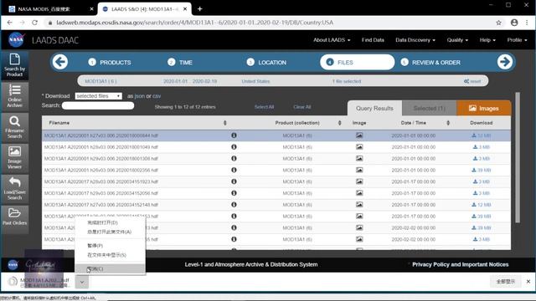Image resolution: width=536 pixels, height=301 pixels.
Task: Close the downloads bar with X
Action: [528, 282]
